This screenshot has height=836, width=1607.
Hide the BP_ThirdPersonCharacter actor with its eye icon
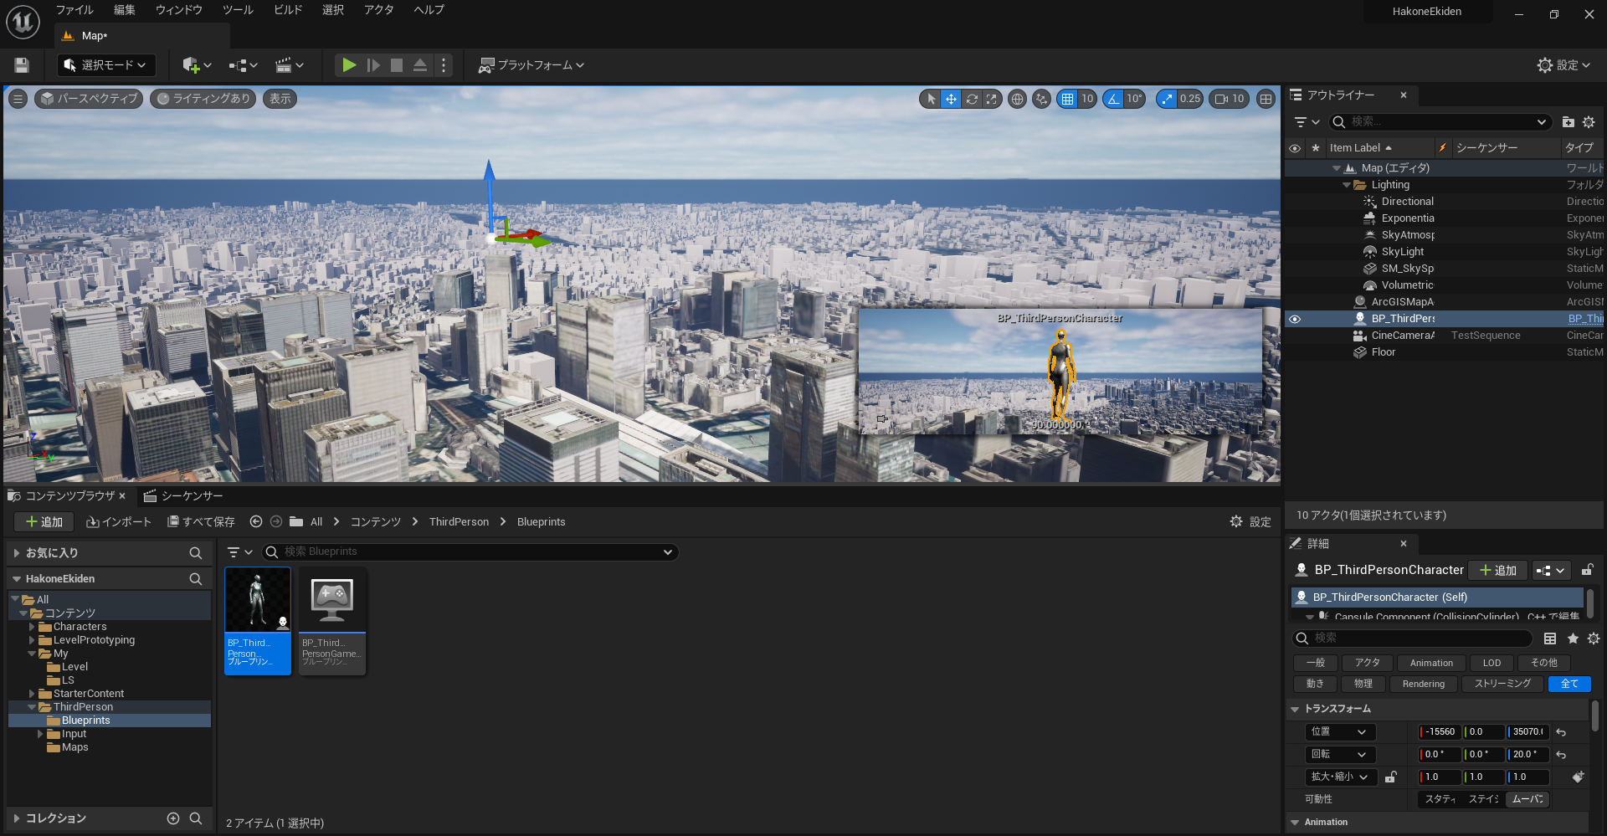pyautogui.click(x=1295, y=319)
